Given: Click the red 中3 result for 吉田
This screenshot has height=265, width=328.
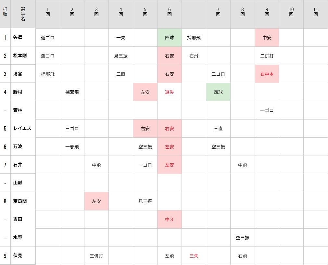Looking at the screenshot, I should (x=170, y=219).
